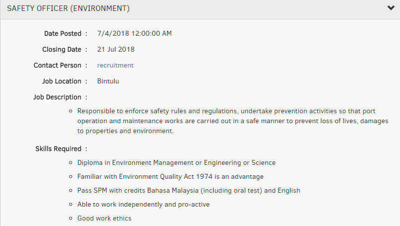This screenshot has width=400, height=226.
Task: Click the Job Description label
Action: 57,97
